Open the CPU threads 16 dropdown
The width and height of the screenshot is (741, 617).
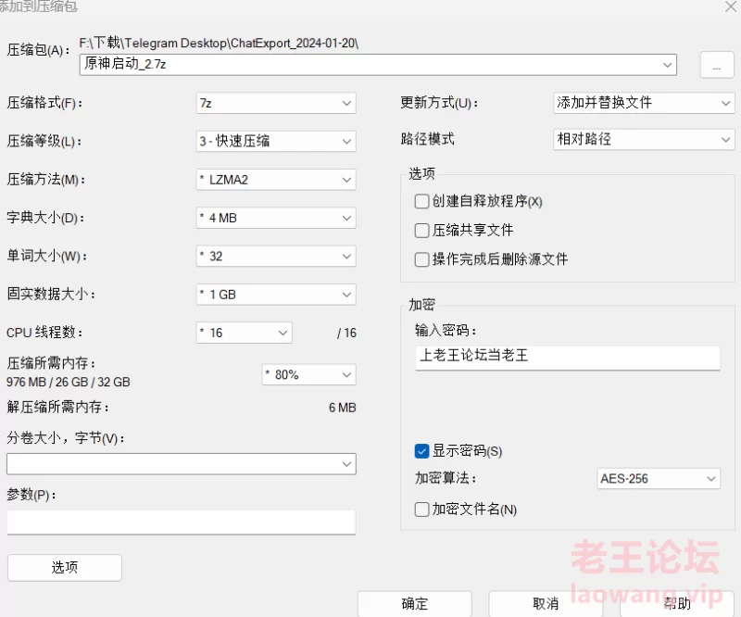[x=244, y=333]
